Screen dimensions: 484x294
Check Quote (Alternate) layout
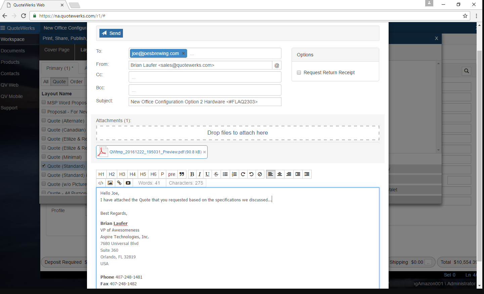(x=44, y=120)
